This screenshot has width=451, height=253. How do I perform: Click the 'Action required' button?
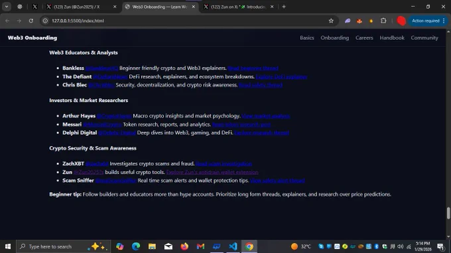click(425, 21)
